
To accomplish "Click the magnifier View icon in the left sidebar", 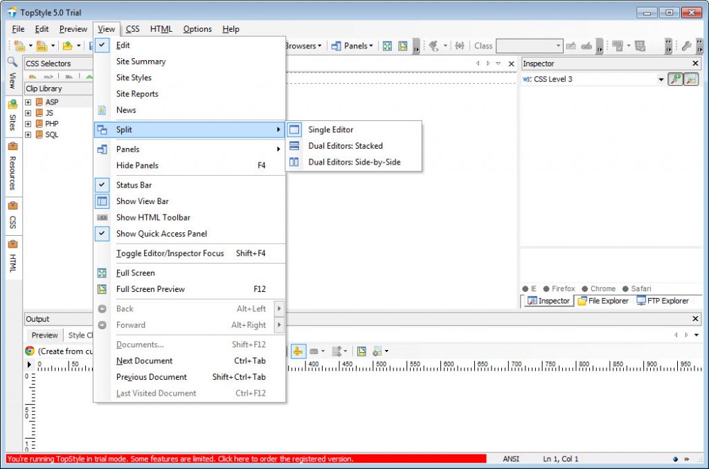I will click(12, 62).
